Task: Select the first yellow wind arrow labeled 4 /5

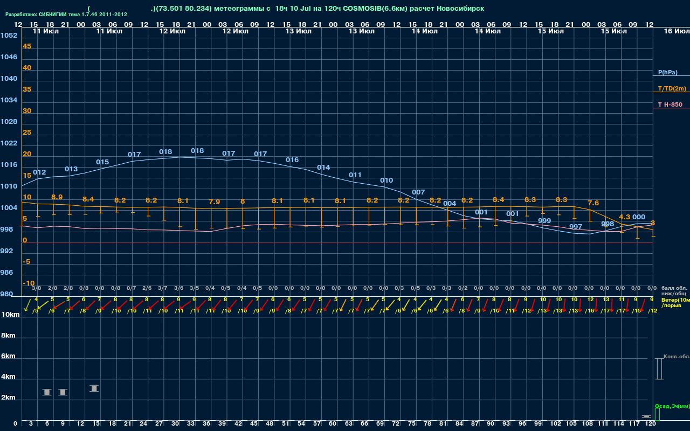Action: pos(27,305)
